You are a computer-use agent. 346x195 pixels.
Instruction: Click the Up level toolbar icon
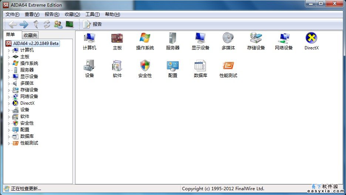(x=36, y=24)
